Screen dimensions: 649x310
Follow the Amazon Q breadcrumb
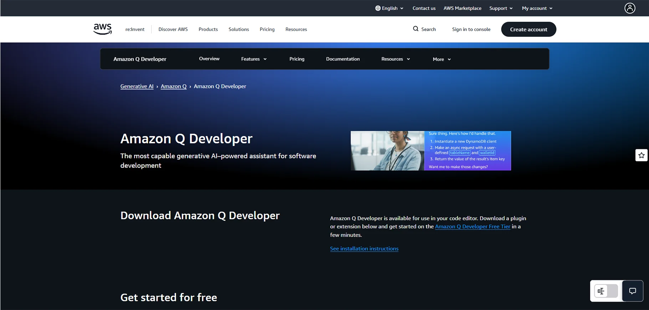(174, 86)
